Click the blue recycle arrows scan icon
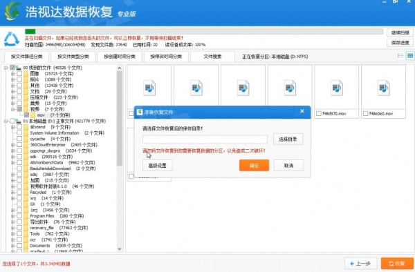The height and width of the screenshot is (272, 415). 11,39
